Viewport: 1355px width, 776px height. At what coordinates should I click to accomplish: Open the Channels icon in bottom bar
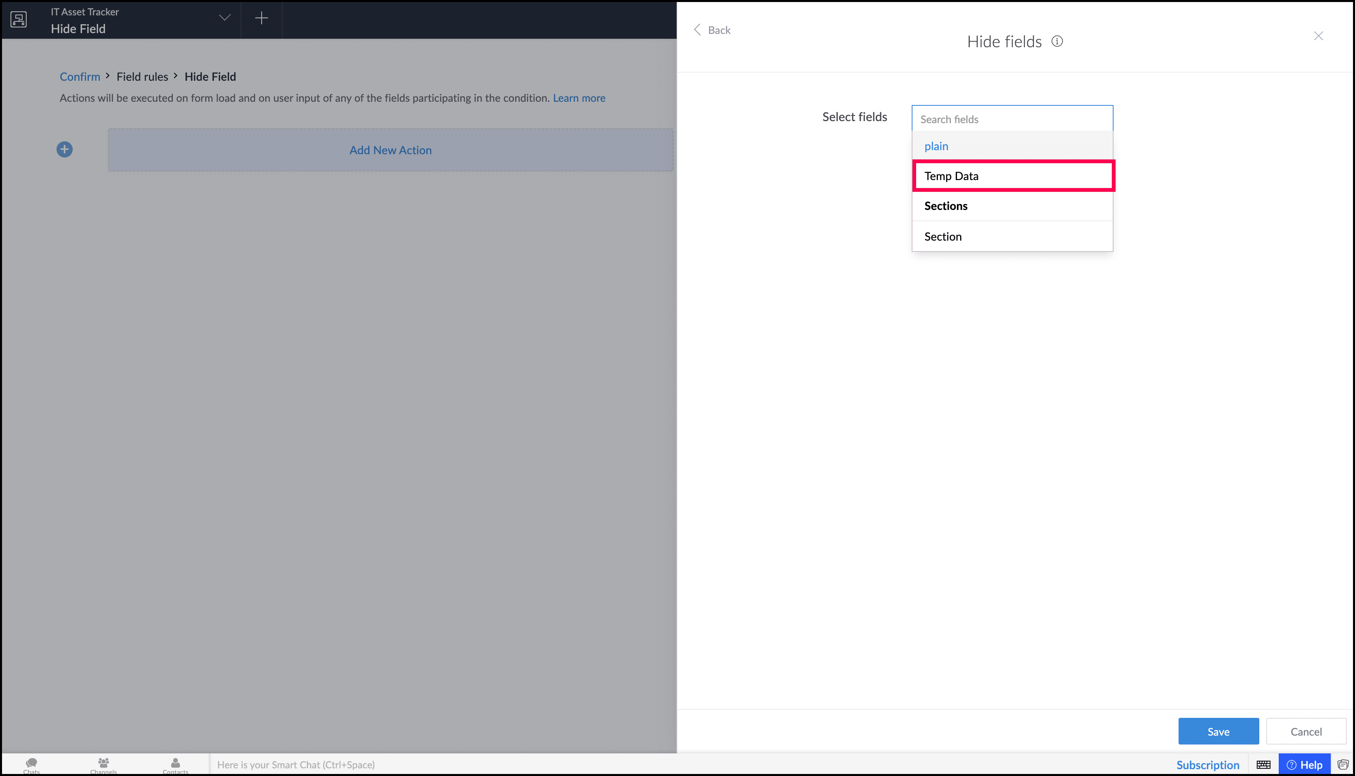[x=103, y=764]
